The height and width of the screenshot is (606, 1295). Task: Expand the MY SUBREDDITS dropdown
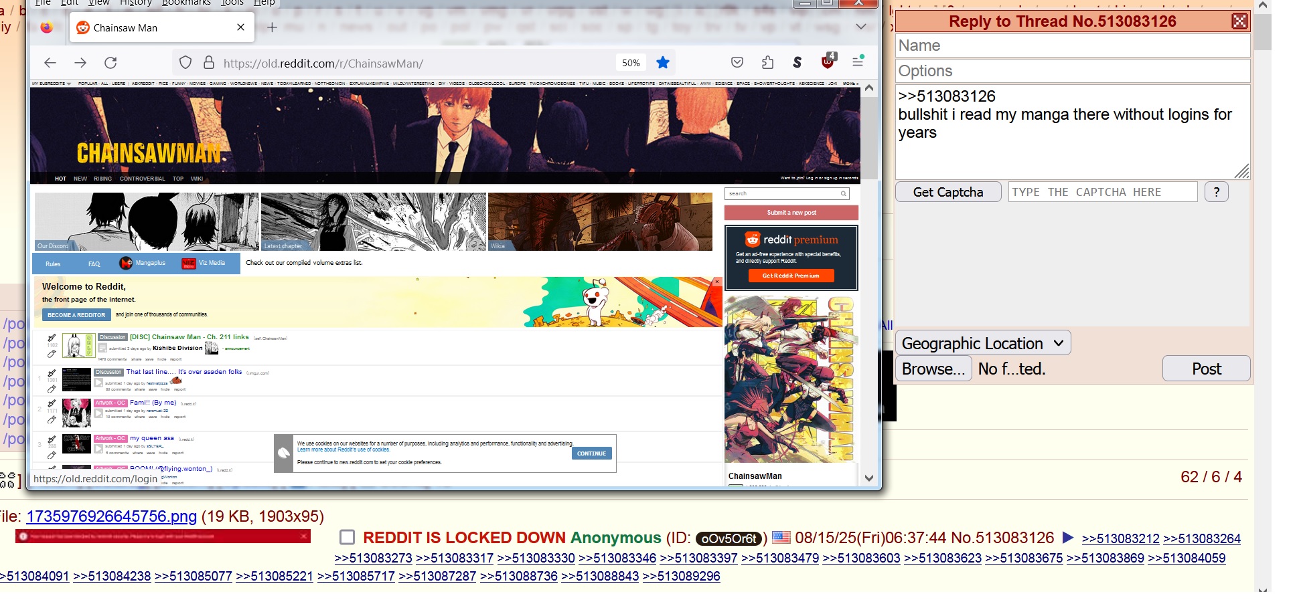pos(52,84)
